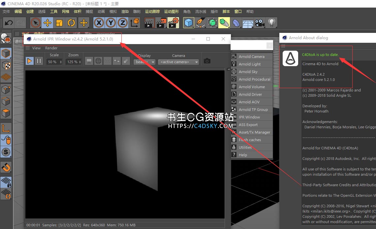Open the Display beauty dropdown
Screen dimensions: 376x229
(x=144, y=62)
